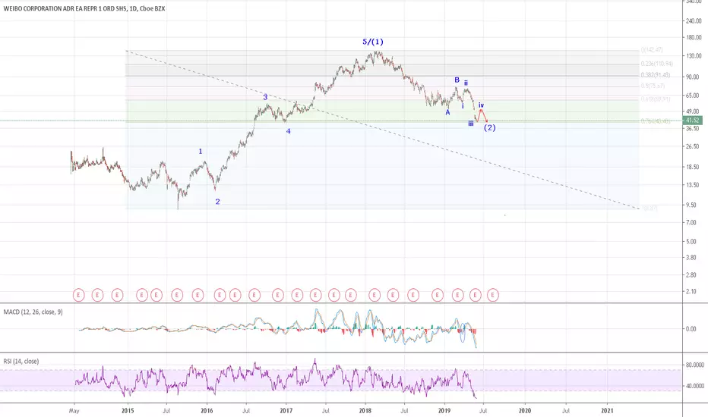Click the 0.236(110.94) Fibonacci level label
The height and width of the screenshot is (417, 708).
[656, 64]
